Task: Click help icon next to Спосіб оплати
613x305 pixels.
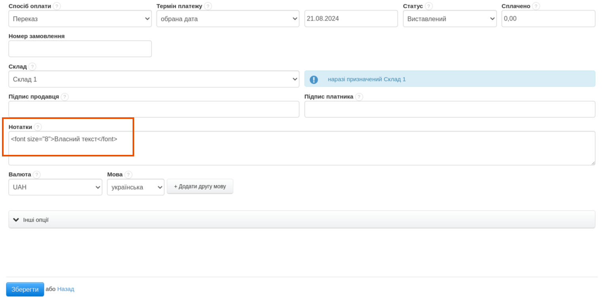Action: (x=57, y=6)
